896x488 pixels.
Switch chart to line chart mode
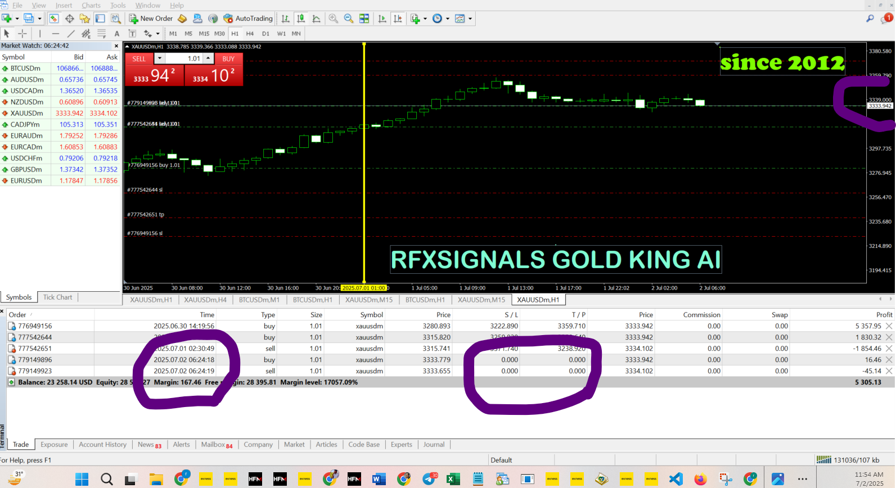[x=316, y=19]
